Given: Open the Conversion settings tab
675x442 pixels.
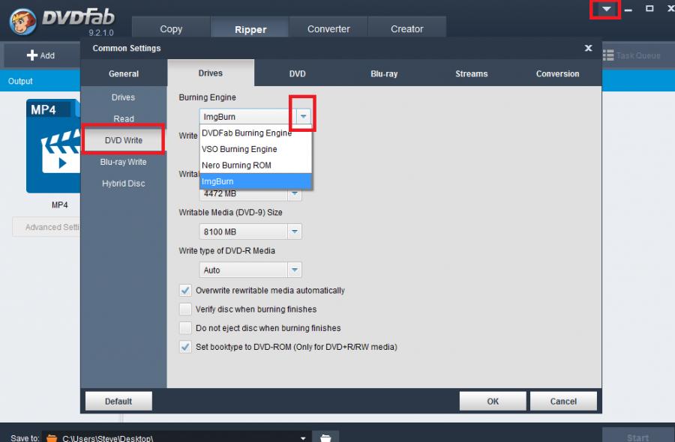Looking at the screenshot, I should [x=558, y=73].
